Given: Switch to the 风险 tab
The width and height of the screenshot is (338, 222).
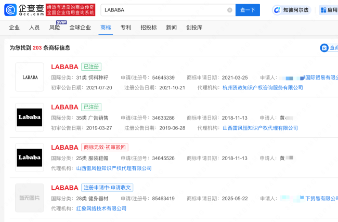Looking at the screenshot, I should (55, 28).
